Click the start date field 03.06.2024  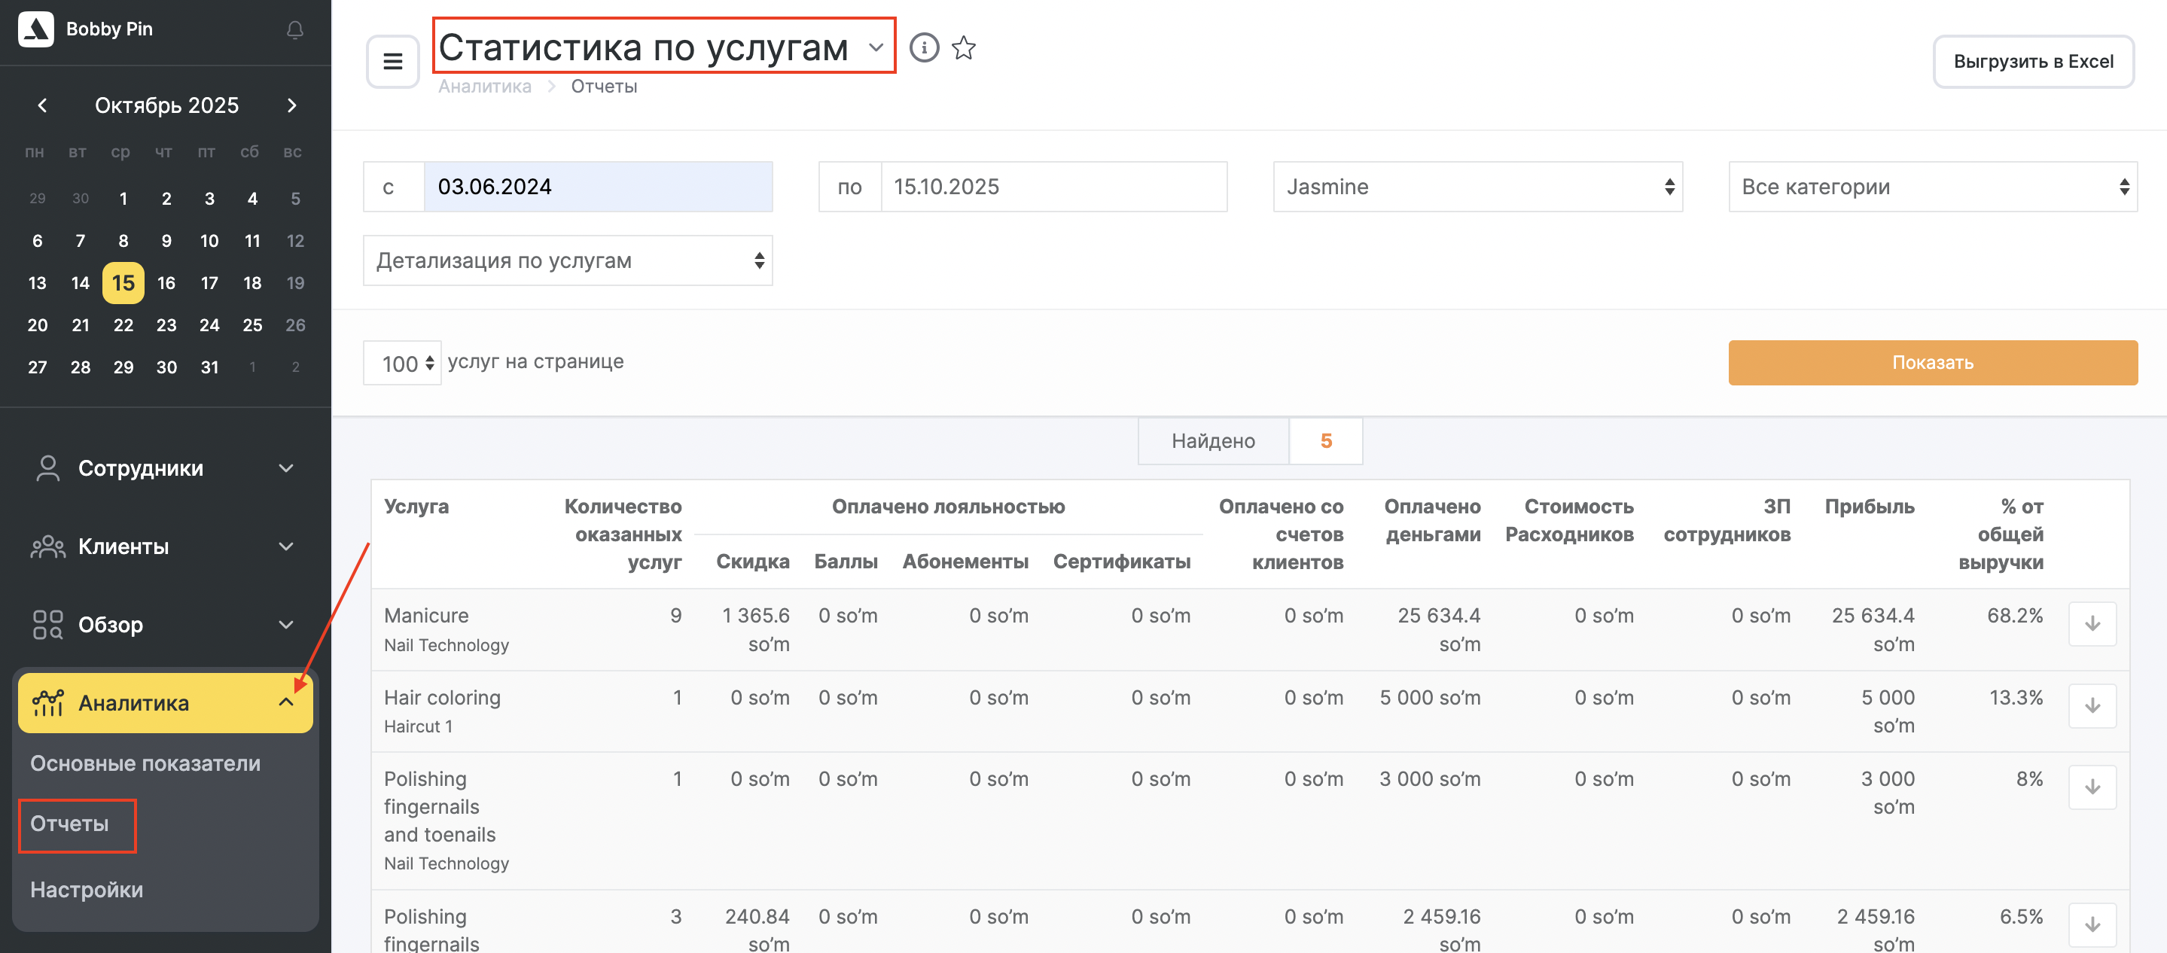[597, 187]
